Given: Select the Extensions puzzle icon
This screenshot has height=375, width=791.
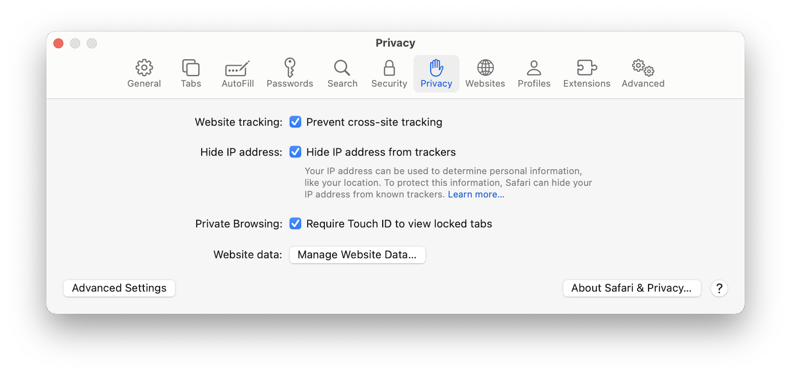Looking at the screenshot, I should click(586, 73).
